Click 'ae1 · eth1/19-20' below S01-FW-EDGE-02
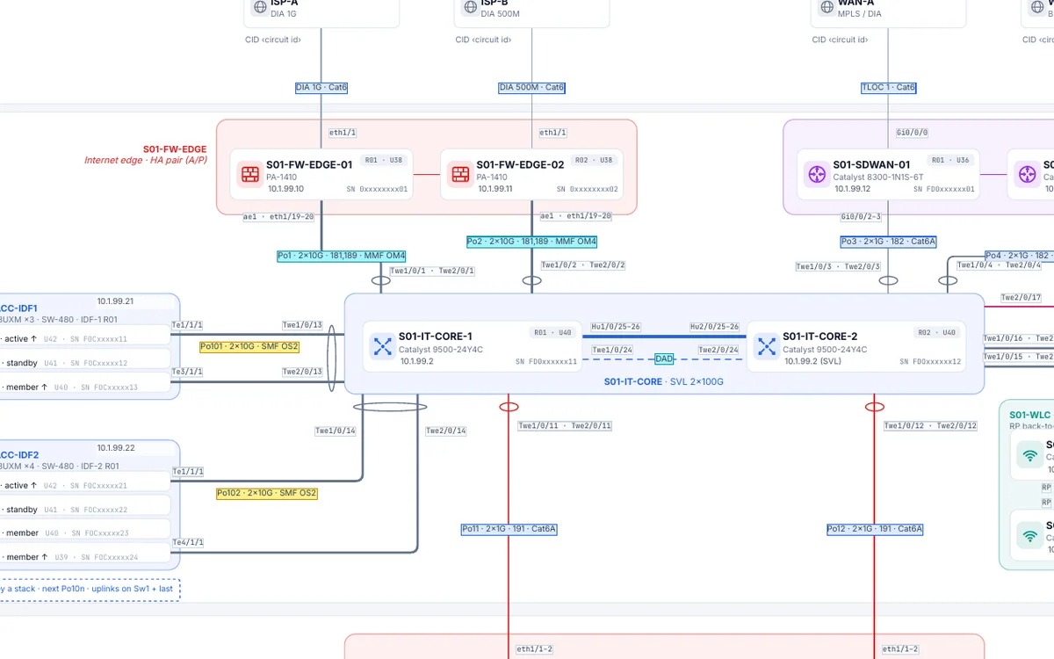The height and width of the screenshot is (659, 1054). click(575, 216)
